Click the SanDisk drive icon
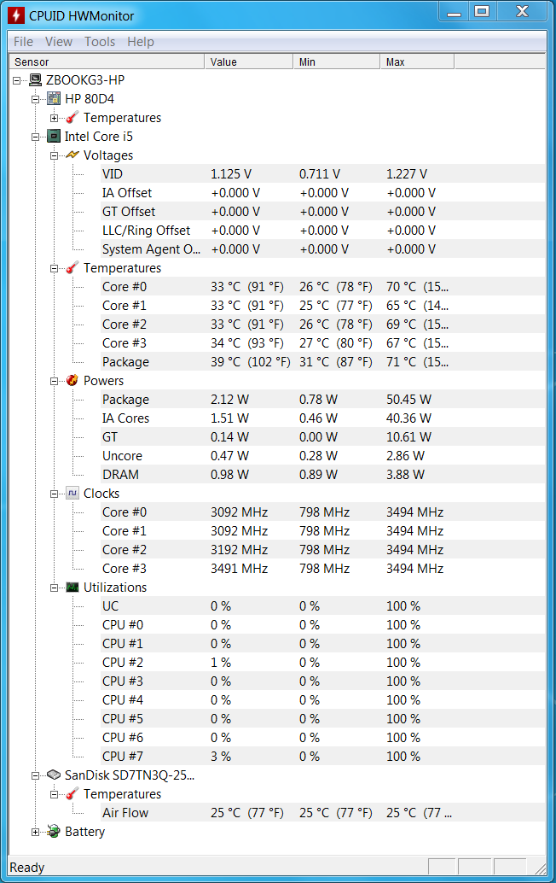The width and height of the screenshot is (556, 883). click(54, 775)
